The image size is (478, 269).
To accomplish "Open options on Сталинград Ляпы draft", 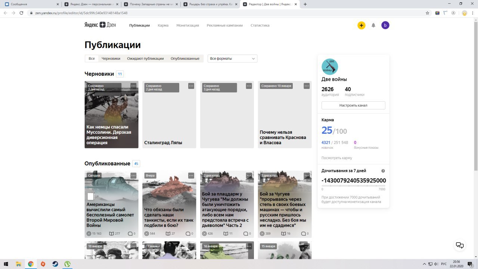I will 191,86.
